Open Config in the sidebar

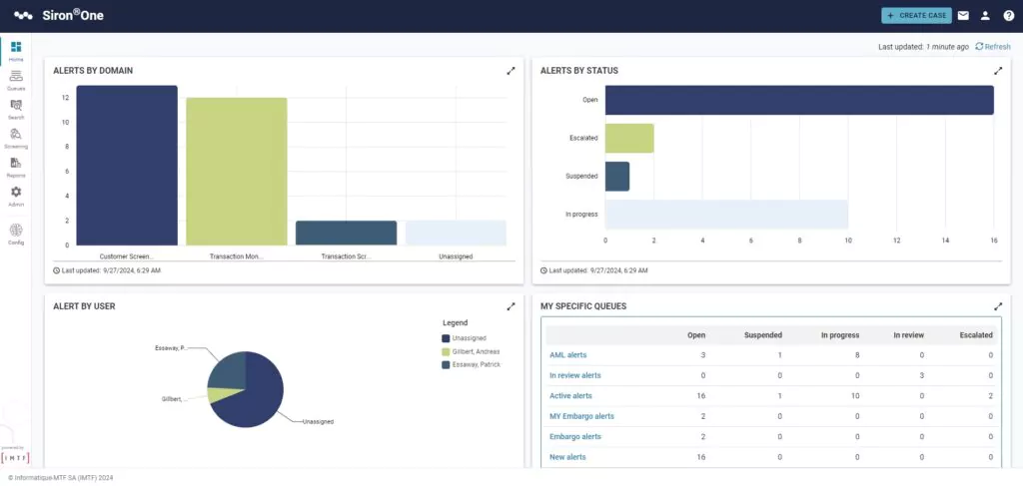pos(16,232)
